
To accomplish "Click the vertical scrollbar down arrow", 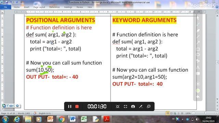I will click(x=217, y=99).
